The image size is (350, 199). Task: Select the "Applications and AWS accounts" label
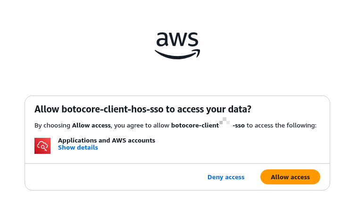[x=107, y=140]
